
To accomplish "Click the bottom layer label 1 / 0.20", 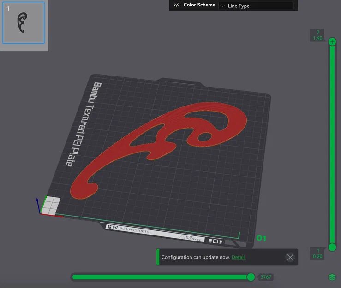I will click(x=317, y=253).
